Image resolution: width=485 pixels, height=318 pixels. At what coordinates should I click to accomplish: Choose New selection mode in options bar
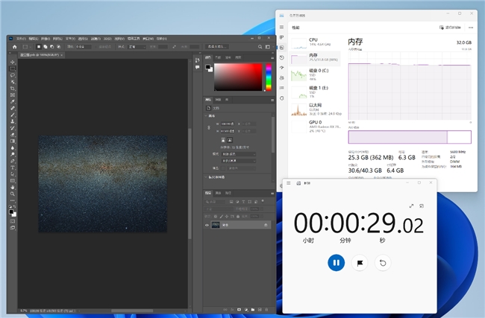(x=39, y=47)
